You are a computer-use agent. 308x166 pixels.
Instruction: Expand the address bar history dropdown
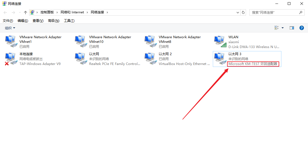238,12
